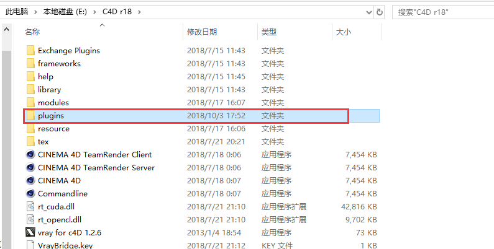The image size is (494, 249).
Task: Click the KEY 文件 type cell
Action: tap(277, 245)
